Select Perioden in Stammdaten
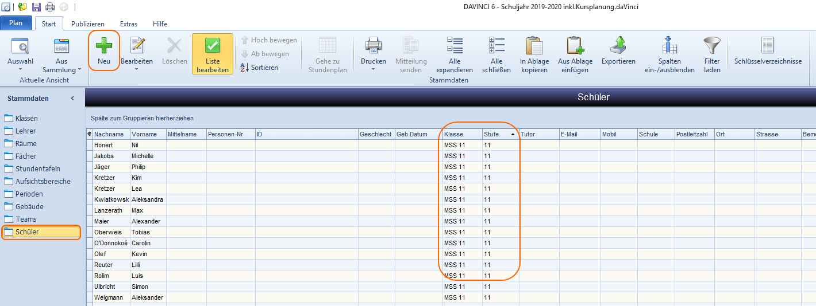 [x=29, y=194]
